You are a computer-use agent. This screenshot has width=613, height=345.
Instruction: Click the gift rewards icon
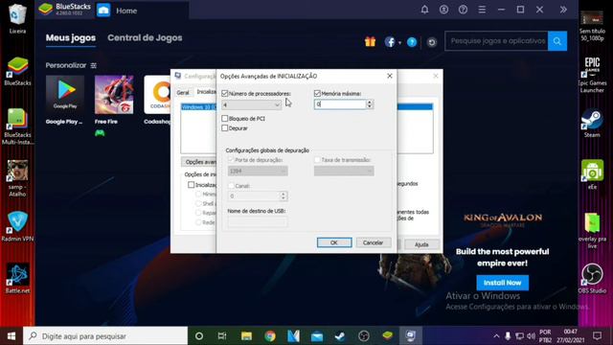370,41
